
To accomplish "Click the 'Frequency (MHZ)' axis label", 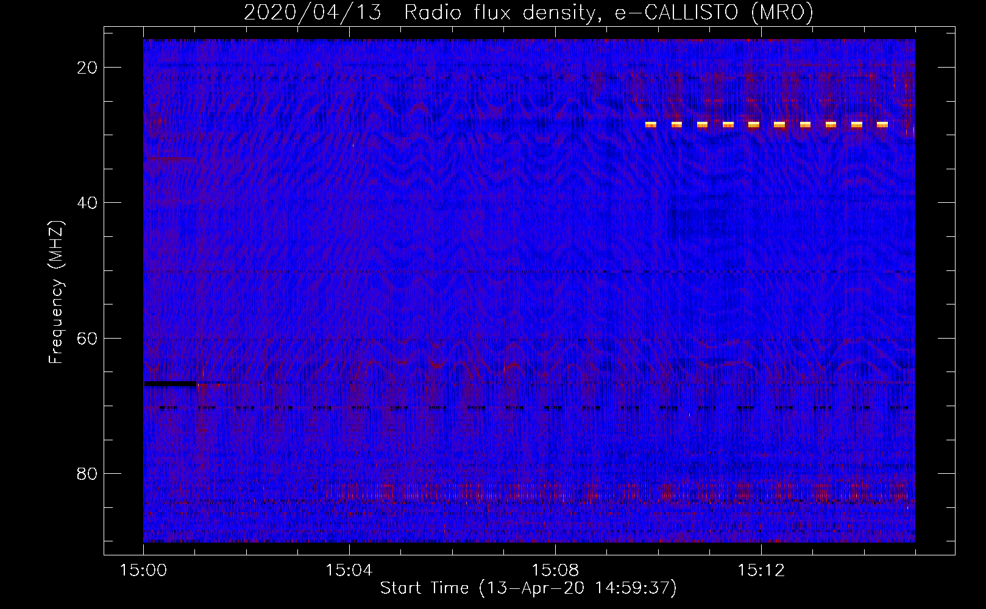I will coord(56,292).
